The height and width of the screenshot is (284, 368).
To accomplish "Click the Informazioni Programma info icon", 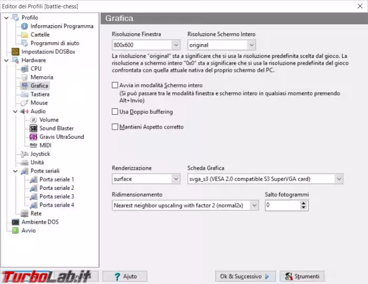I will click(x=24, y=26).
